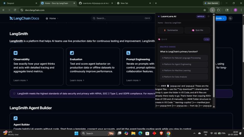Show hidden system tray icons chevron

pyautogui.click(x=194, y=133)
